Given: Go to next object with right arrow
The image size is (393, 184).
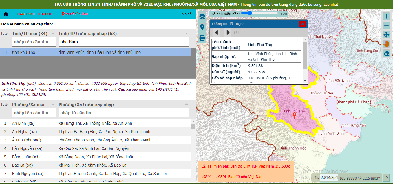Looking at the screenshot, I should point(228,32).
